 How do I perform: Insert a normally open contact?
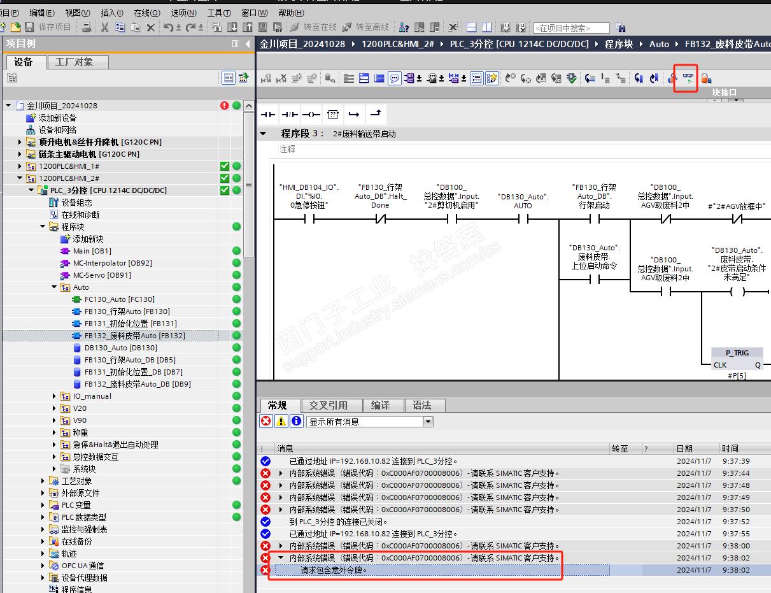[x=268, y=115]
